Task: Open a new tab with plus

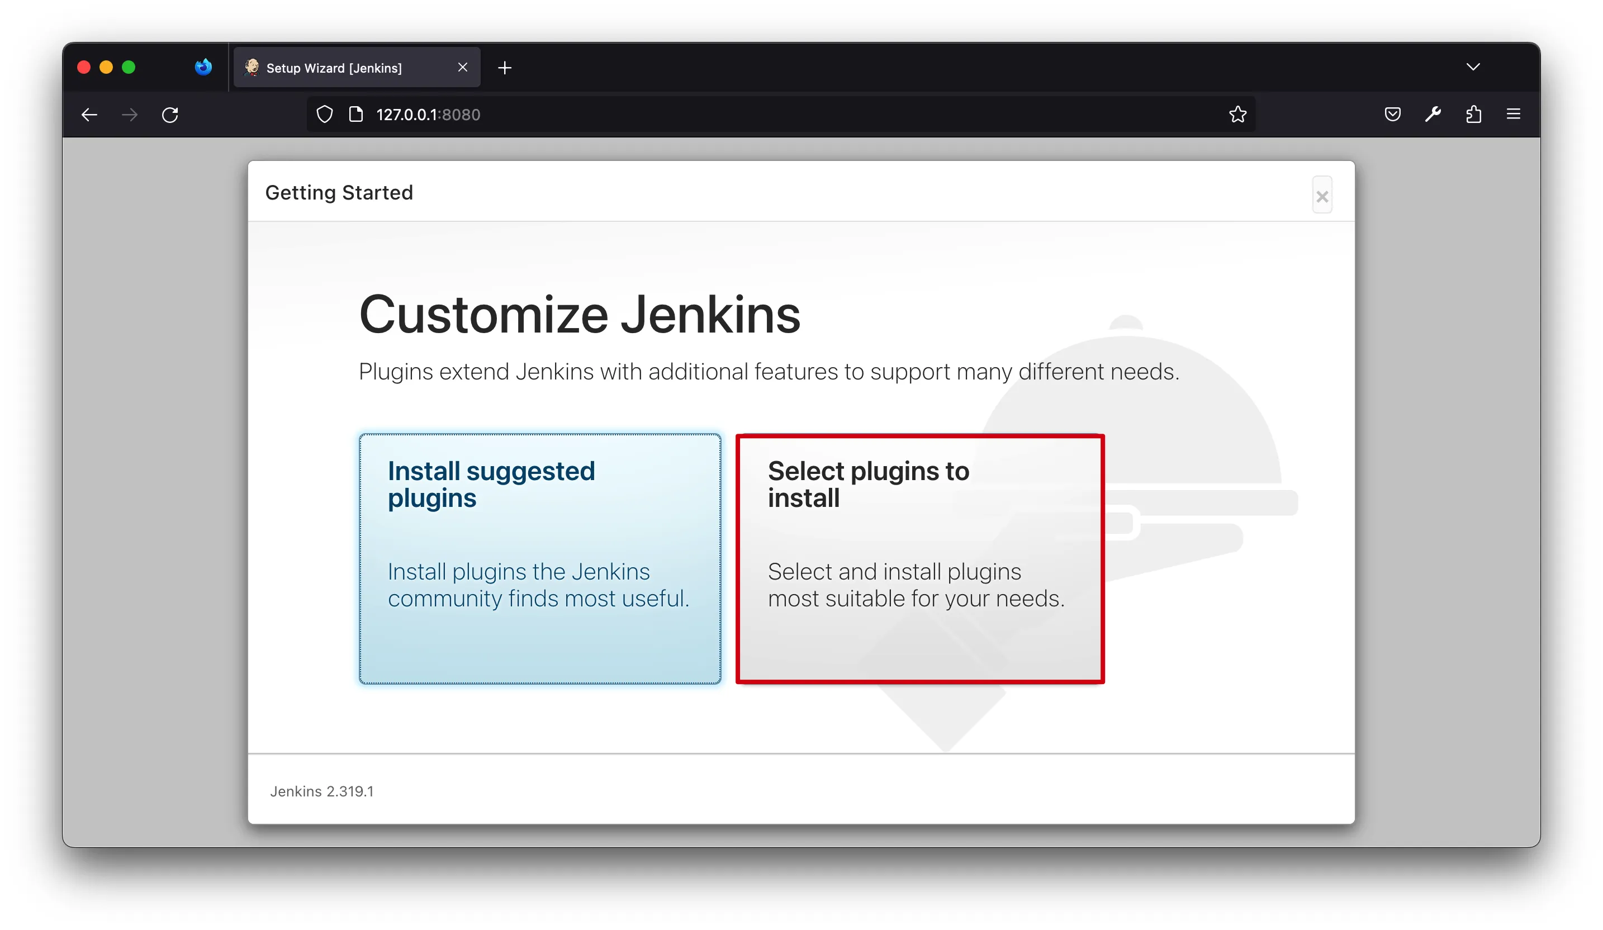Action: click(505, 68)
